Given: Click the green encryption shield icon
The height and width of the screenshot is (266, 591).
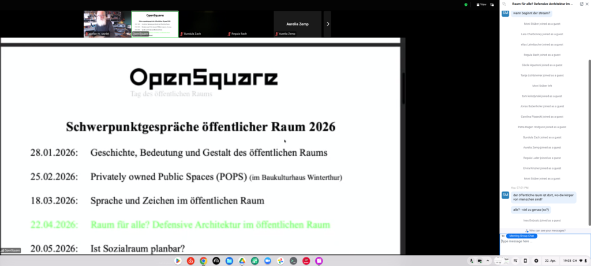Looking at the screenshot, I should tap(465, 4).
